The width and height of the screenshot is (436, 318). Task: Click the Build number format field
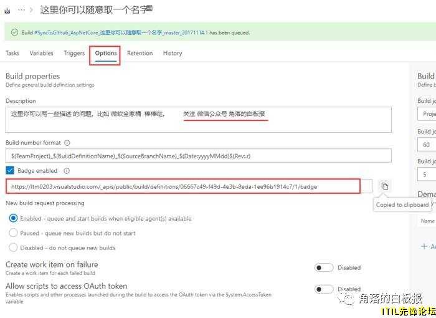(x=199, y=156)
